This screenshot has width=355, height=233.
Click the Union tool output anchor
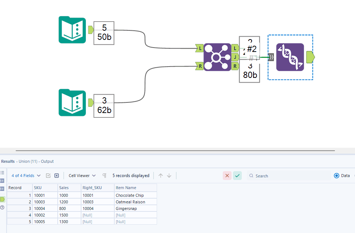point(310,57)
